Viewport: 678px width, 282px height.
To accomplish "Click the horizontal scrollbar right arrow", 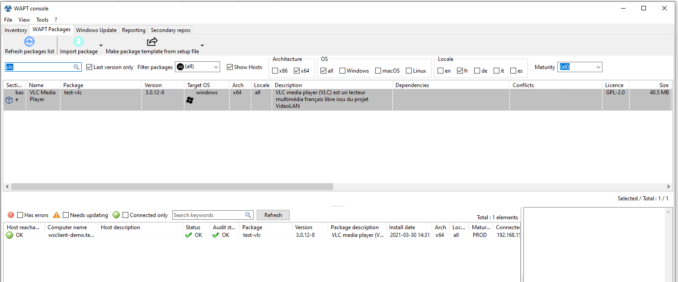I will (x=669, y=187).
